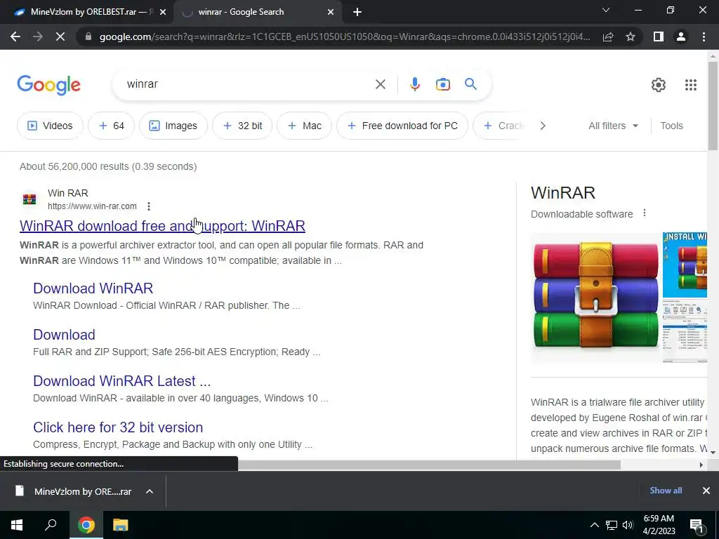Close the MineVzlom tab
719x539 pixels.
[163, 13]
